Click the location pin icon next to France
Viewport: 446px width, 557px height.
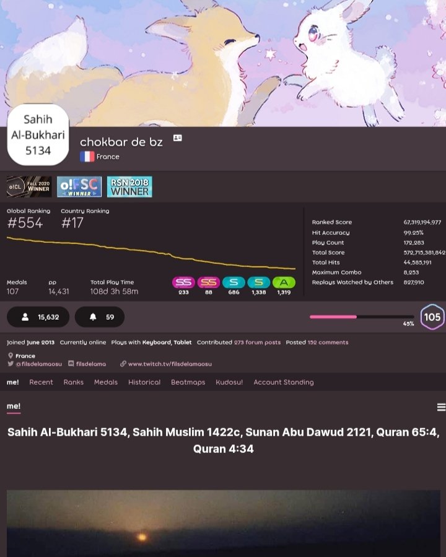click(11, 356)
